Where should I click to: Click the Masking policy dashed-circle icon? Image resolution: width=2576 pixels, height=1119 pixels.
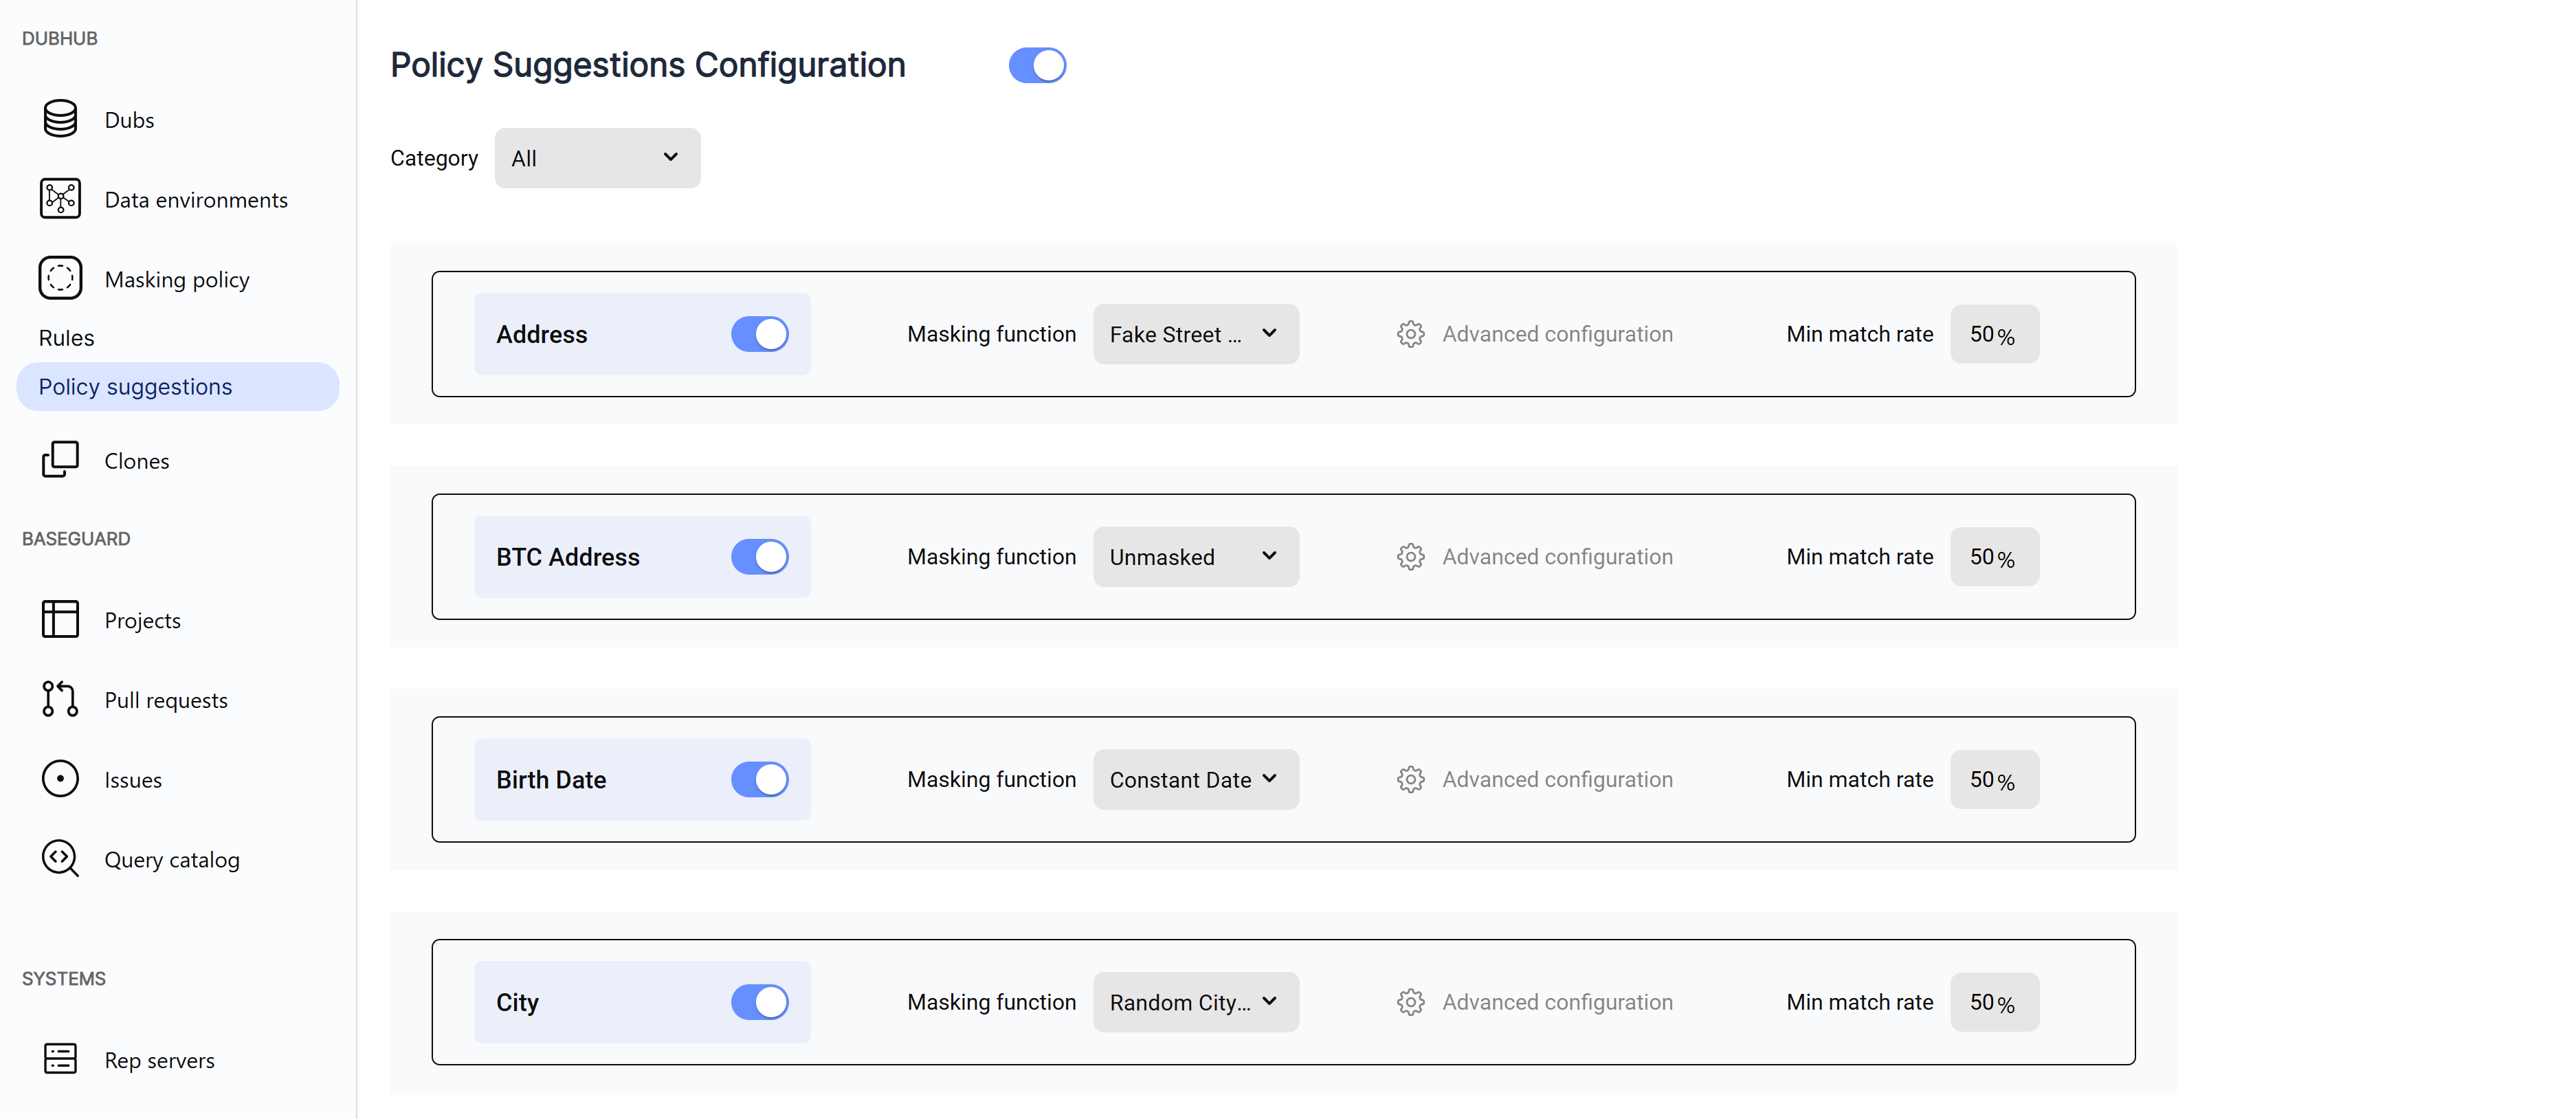click(60, 279)
